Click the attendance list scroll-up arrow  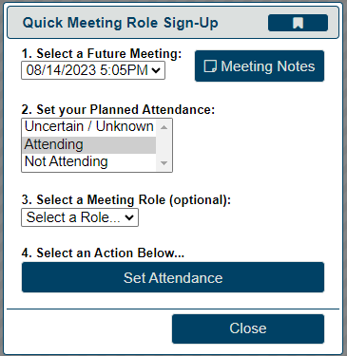click(164, 127)
